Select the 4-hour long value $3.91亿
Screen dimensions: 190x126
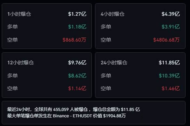pos(170,27)
